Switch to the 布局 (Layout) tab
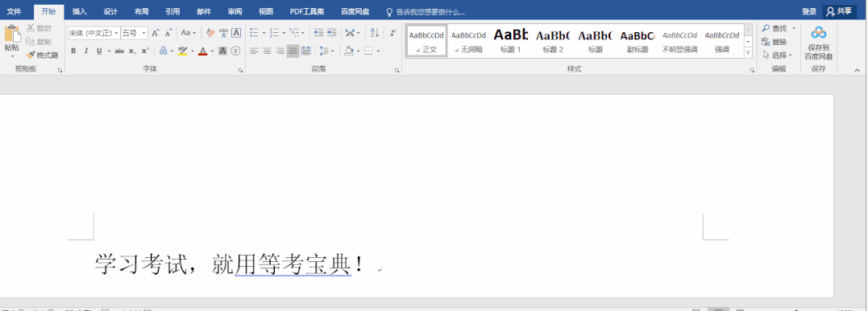868x311 pixels. pyautogui.click(x=142, y=11)
